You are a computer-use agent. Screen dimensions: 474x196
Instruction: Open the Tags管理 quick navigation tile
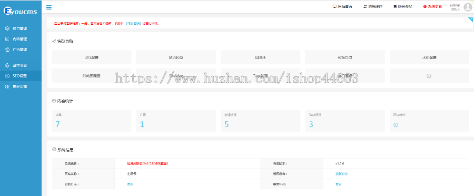click(x=260, y=76)
